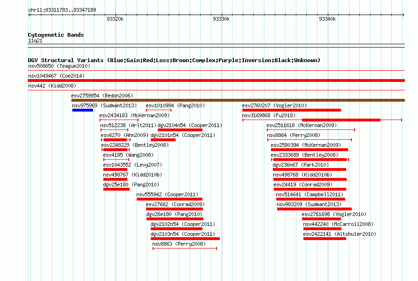Click dgv2101n54 (Cooper2011) label
Viewport: 418px width, 281px height.
(183, 135)
